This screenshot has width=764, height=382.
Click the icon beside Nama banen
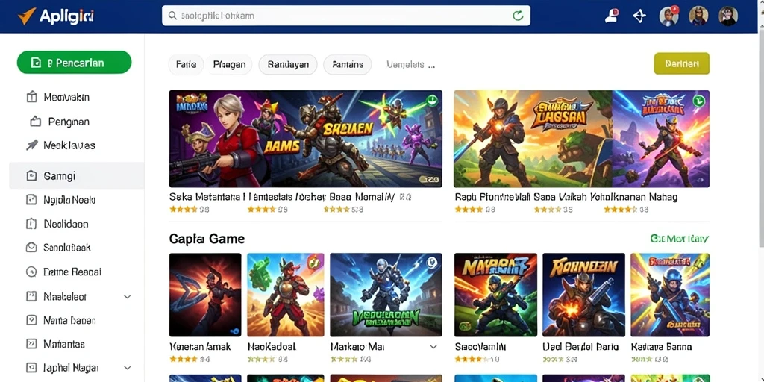pos(31,320)
